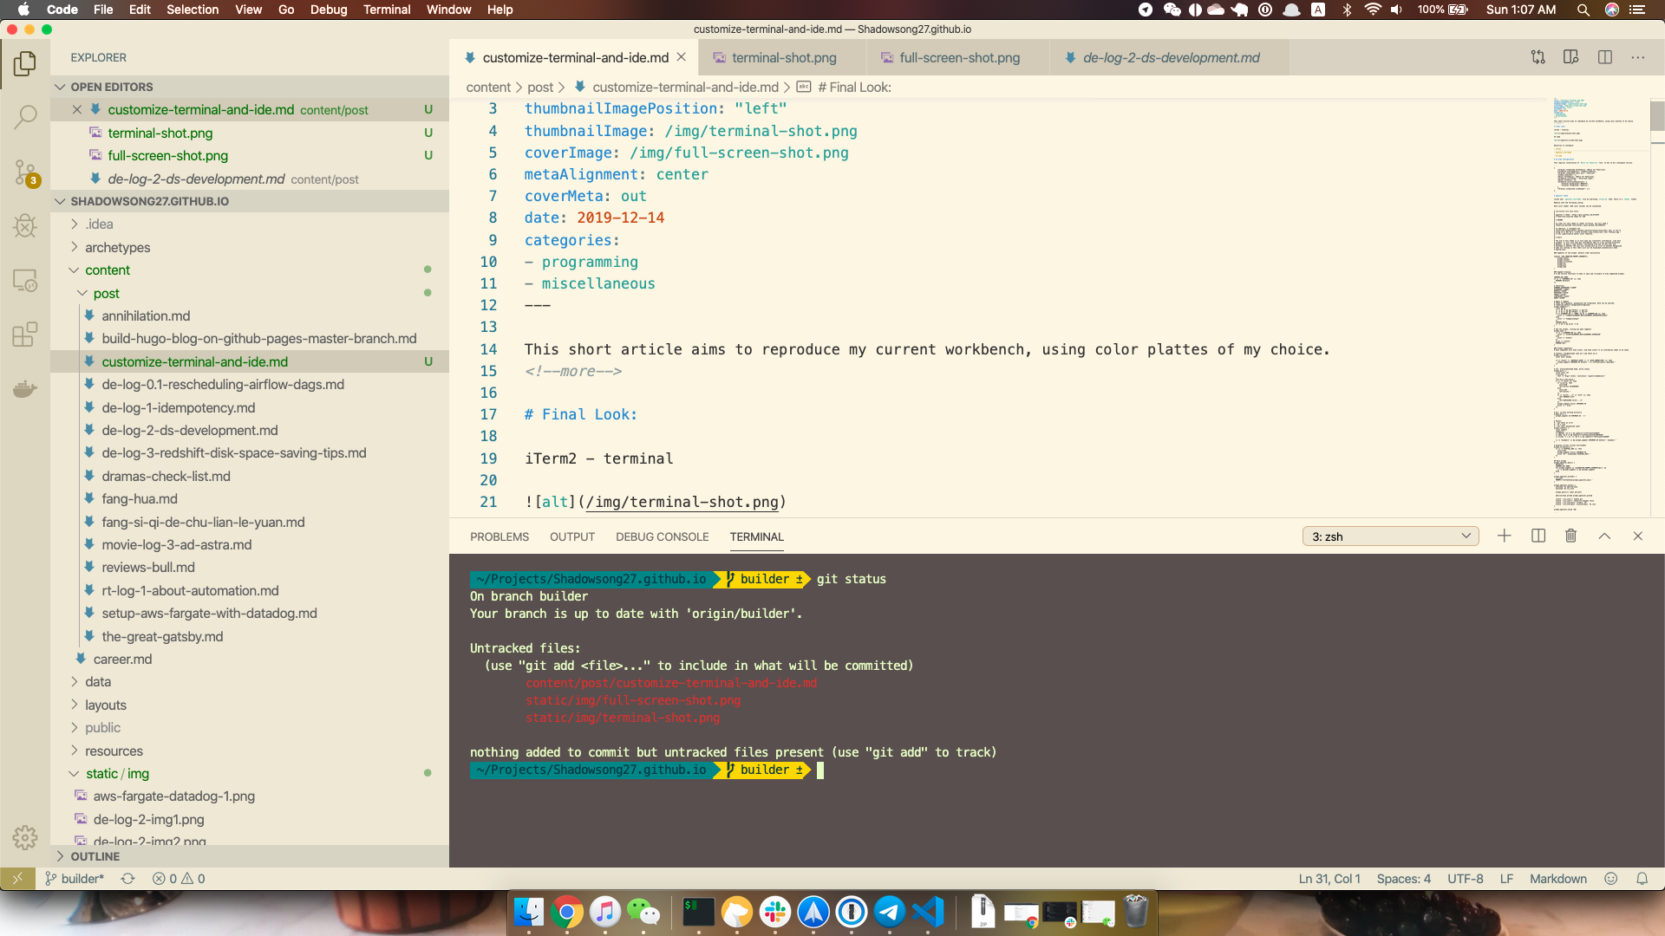Open editor More Actions ellipsis menu
Viewport: 1665px width, 936px height.
point(1638,57)
